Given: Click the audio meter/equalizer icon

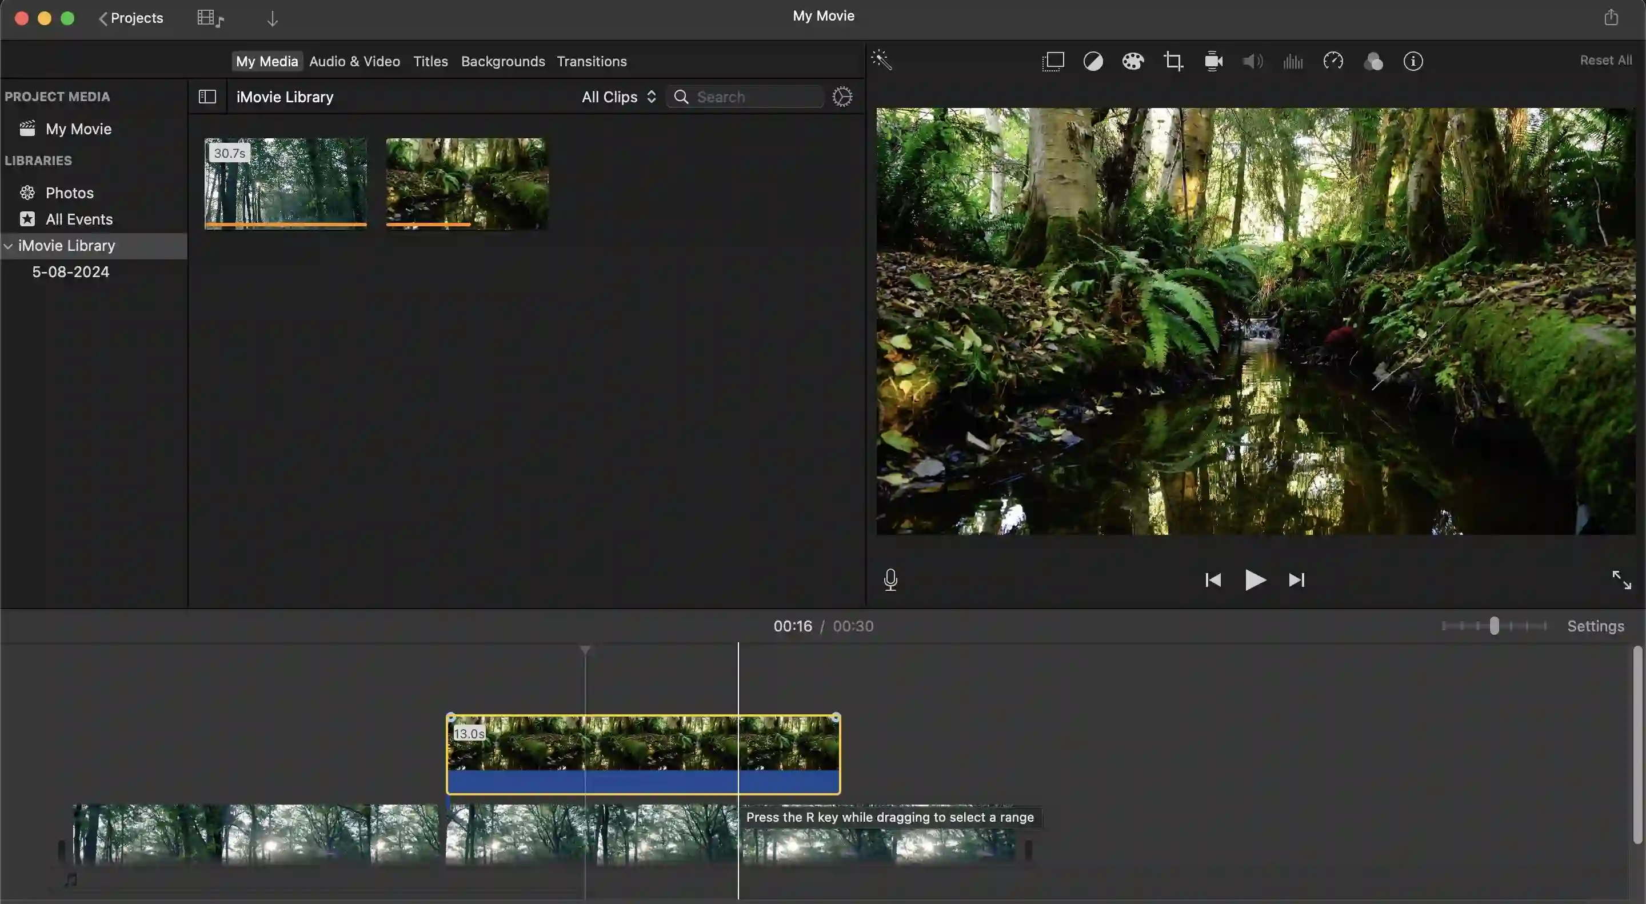Looking at the screenshot, I should 1293,61.
